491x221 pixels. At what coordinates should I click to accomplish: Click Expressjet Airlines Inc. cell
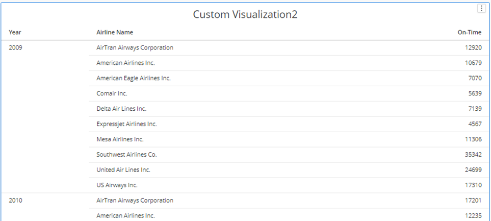(x=126, y=124)
